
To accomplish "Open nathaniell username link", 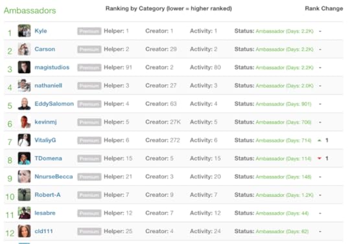I will (x=48, y=85).
